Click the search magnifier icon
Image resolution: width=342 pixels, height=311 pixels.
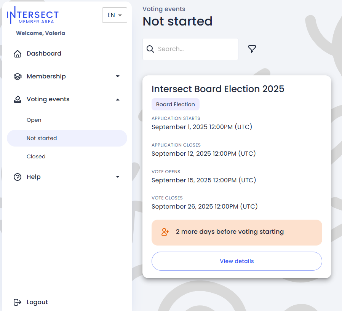(150, 49)
